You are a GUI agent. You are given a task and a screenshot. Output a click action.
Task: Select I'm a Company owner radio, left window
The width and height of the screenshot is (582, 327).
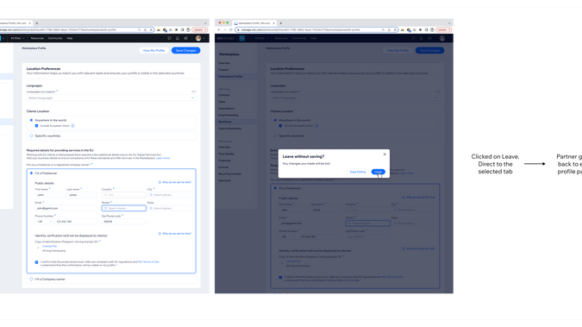pyautogui.click(x=31, y=279)
